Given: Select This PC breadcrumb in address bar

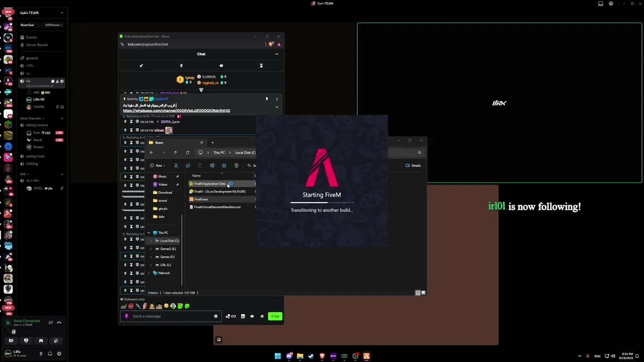Looking at the screenshot, I should [x=219, y=153].
